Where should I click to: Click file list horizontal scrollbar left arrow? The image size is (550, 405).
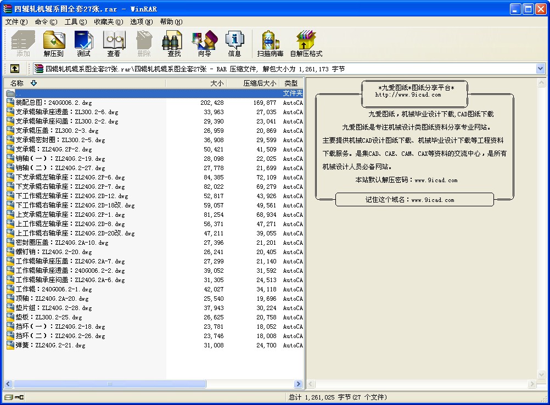[8, 384]
